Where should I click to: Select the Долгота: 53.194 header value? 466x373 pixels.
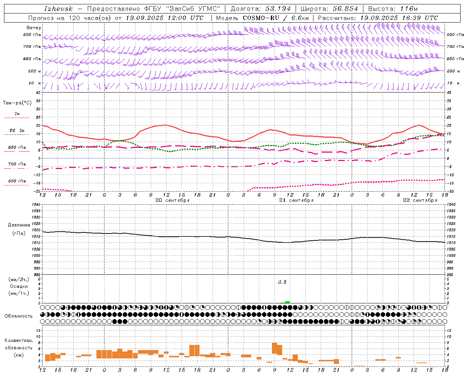click(261, 9)
